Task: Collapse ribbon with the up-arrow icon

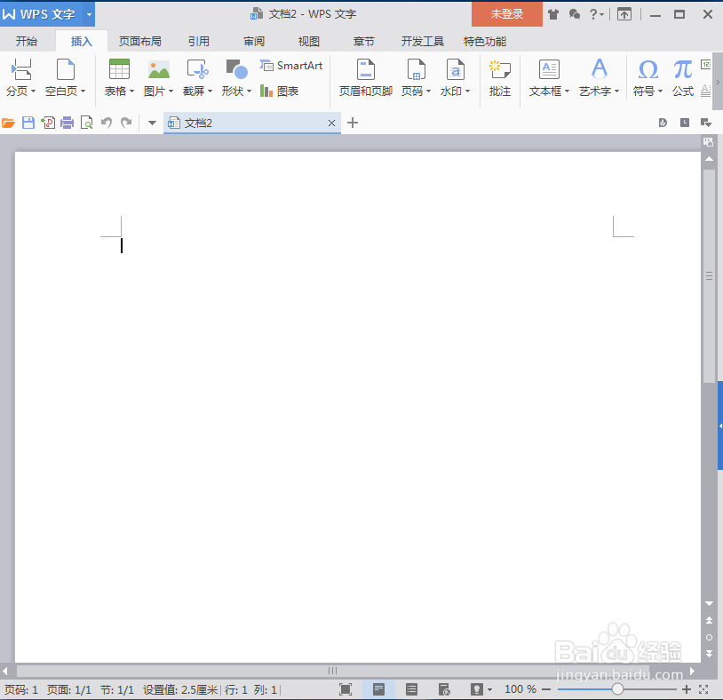Action: pyautogui.click(x=624, y=14)
